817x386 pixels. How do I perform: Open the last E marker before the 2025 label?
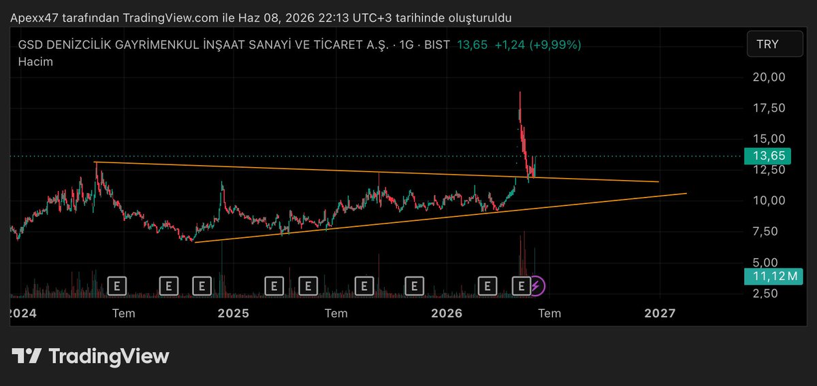click(202, 286)
